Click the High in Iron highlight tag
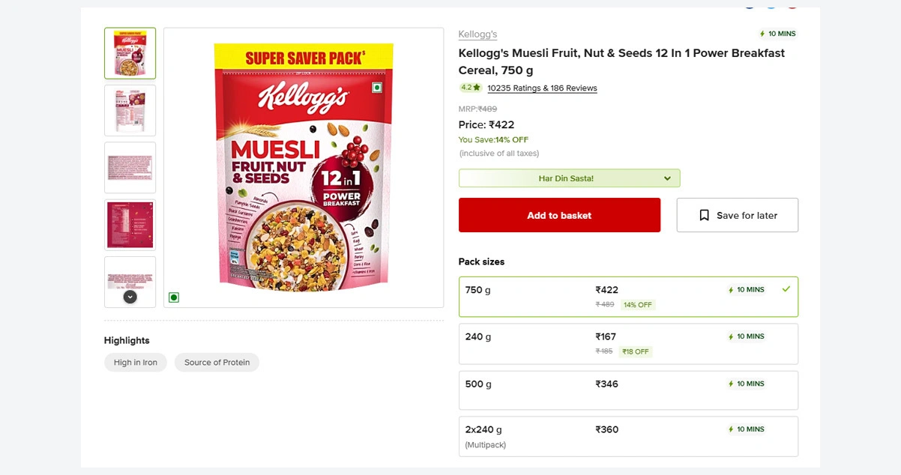 click(136, 363)
